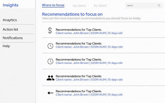This screenshot has height=103, width=165.
Task: Open the recommendation title beside the lower clock
Action: click(x=78, y=59)
